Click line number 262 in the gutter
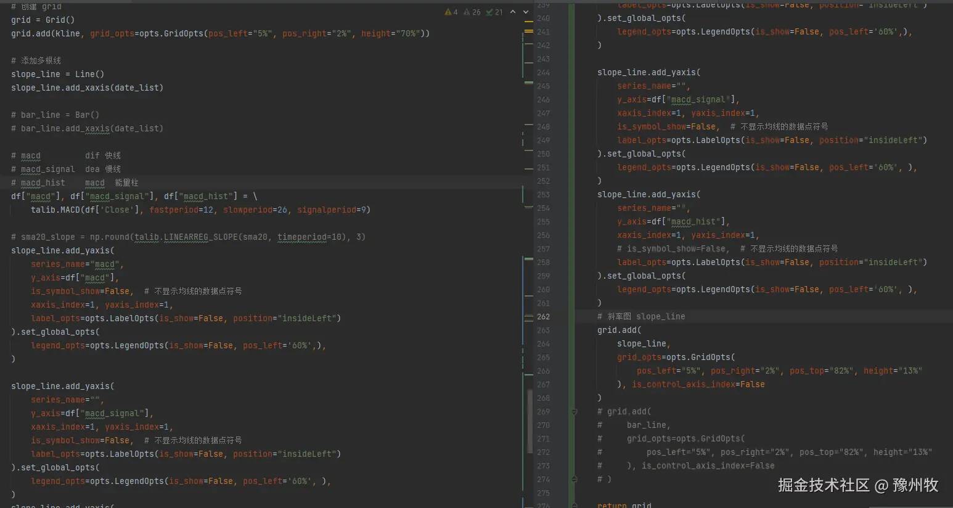Screen dimensions: 953x508 point(543,317)
